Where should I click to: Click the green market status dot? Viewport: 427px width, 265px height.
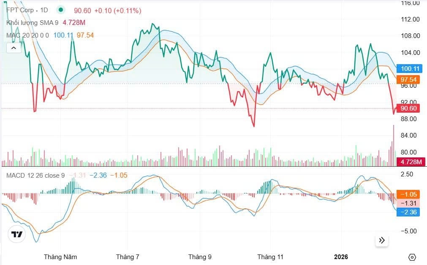coord(62,10)
